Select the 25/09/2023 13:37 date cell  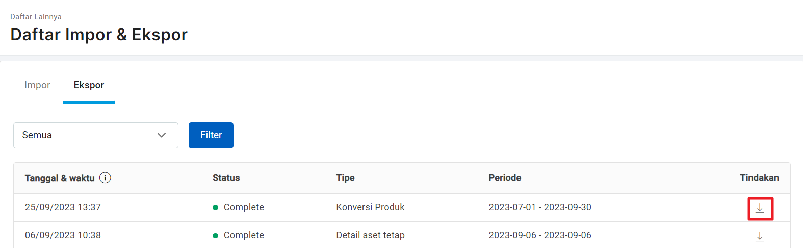tap(63, 207)
